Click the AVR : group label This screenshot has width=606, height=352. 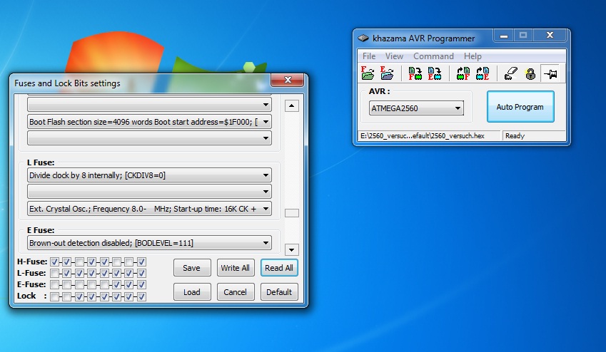tap(379, 91)
